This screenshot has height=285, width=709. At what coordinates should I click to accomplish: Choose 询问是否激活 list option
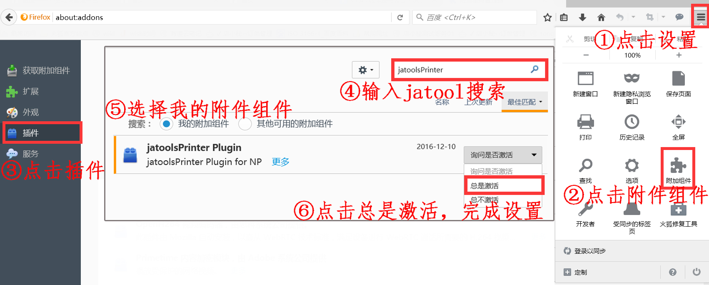point(504,171)
